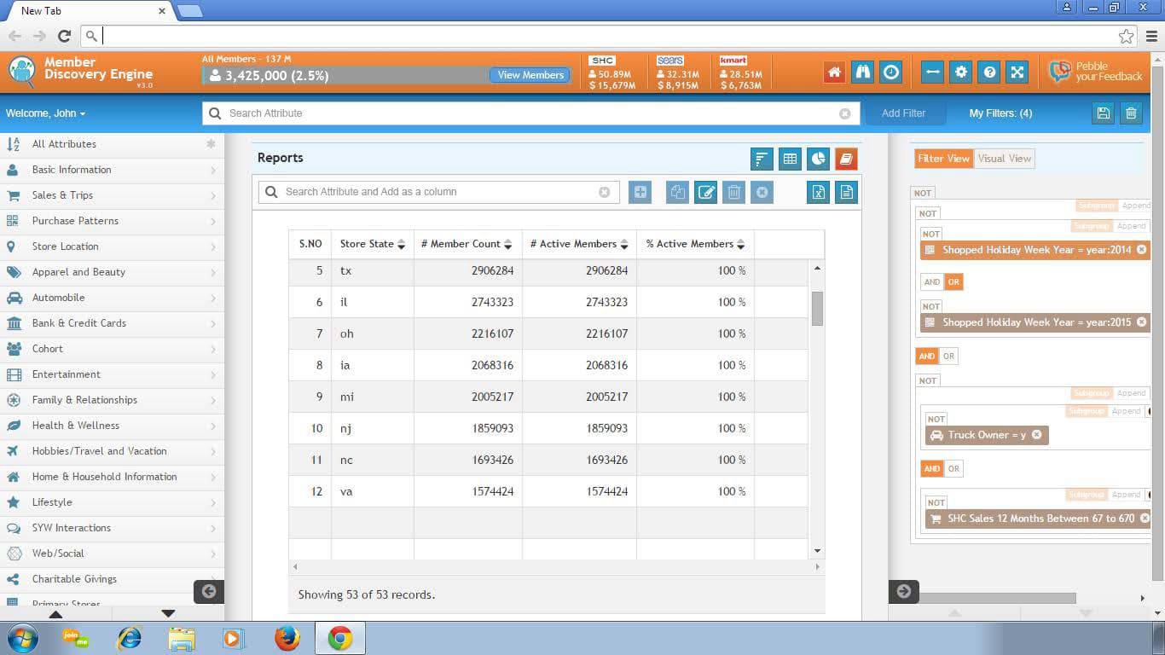Open the binoculars search icon
The image size is (1165, 655).
(862, 72)
